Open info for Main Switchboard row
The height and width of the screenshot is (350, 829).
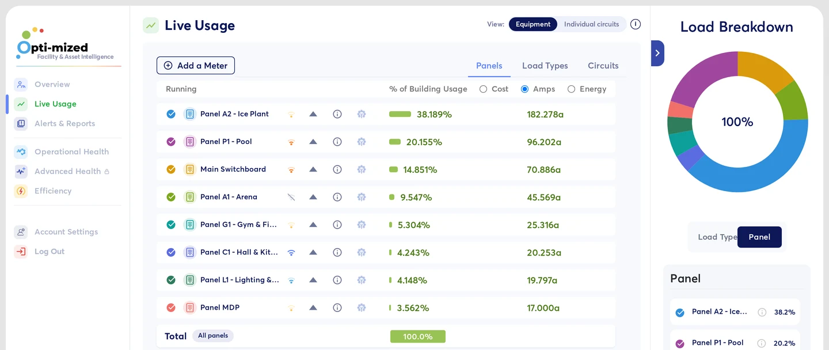point(337,169)
